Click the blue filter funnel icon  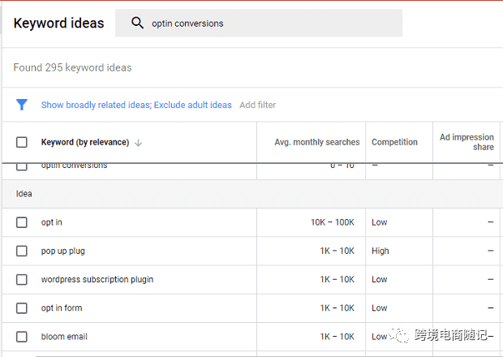tap(22, 105)
